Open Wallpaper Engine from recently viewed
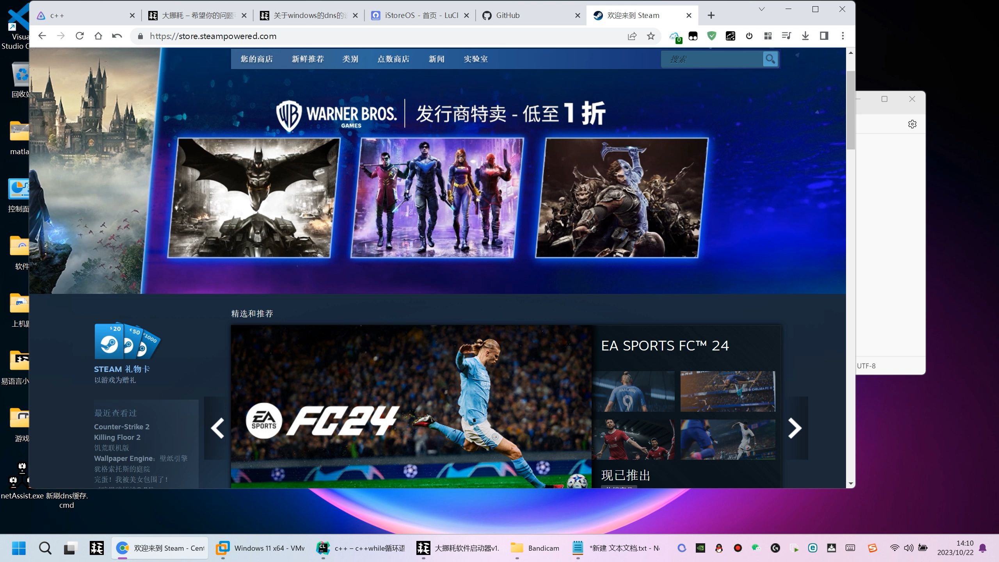The height and width of the screenshot is (562, 999). coord(141,458)
